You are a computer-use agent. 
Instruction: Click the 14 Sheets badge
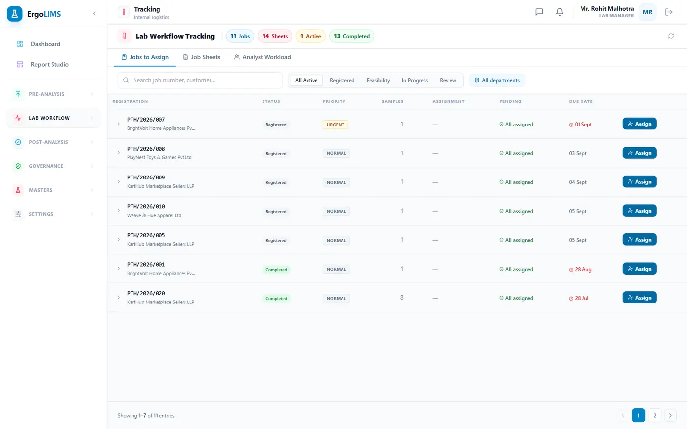coord(275,36)
